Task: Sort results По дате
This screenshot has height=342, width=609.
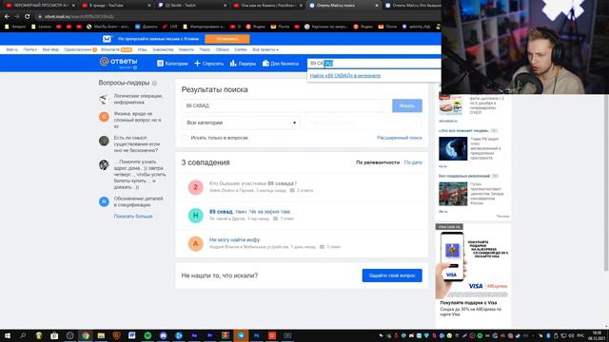Action: [413, 162]
